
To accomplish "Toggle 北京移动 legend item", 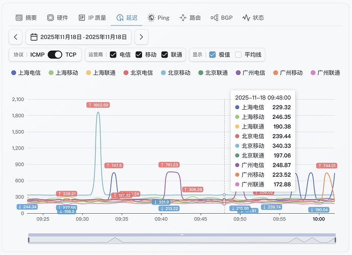I will tap(175, 73).
